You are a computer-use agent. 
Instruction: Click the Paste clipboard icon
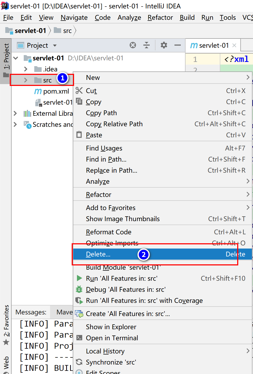[x=79, y=134]
